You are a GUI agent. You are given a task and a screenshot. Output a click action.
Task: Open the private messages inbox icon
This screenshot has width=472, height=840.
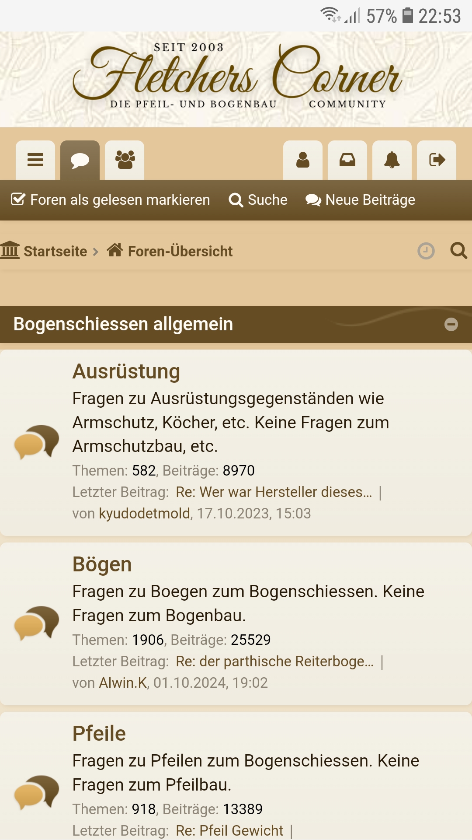[x=347, y=160]
